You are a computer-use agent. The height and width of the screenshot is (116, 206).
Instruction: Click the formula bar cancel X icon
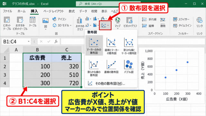(x=41, y=42)
